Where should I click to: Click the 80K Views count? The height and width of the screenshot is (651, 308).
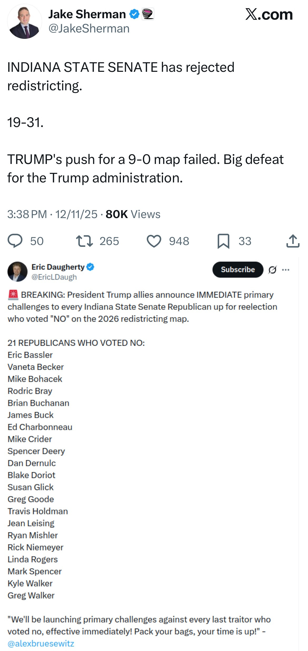click(x=133, y=214)
